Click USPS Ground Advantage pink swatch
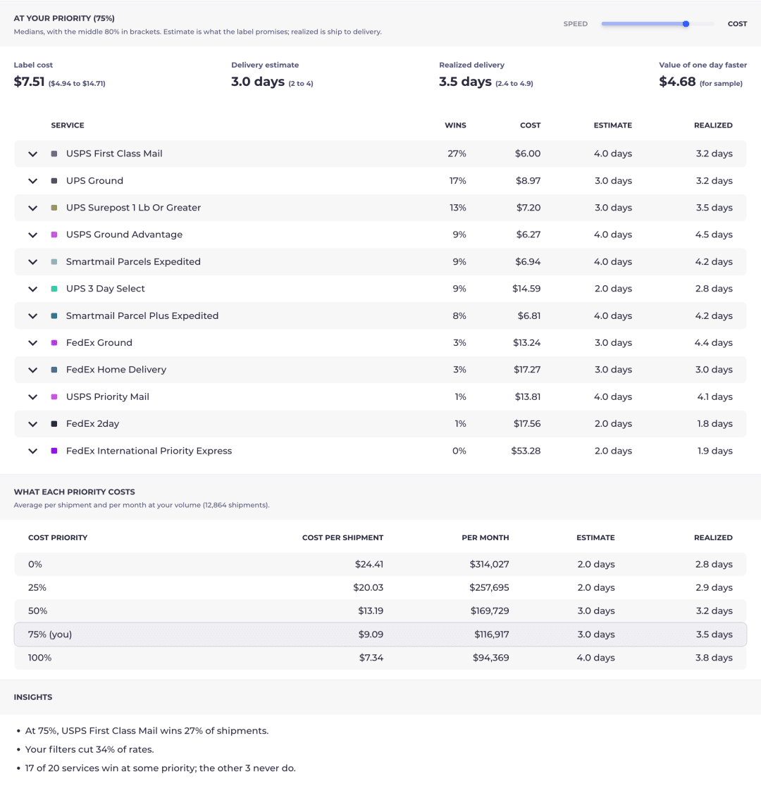The width and height of the screenshot is (761, 788). [54, 234]
